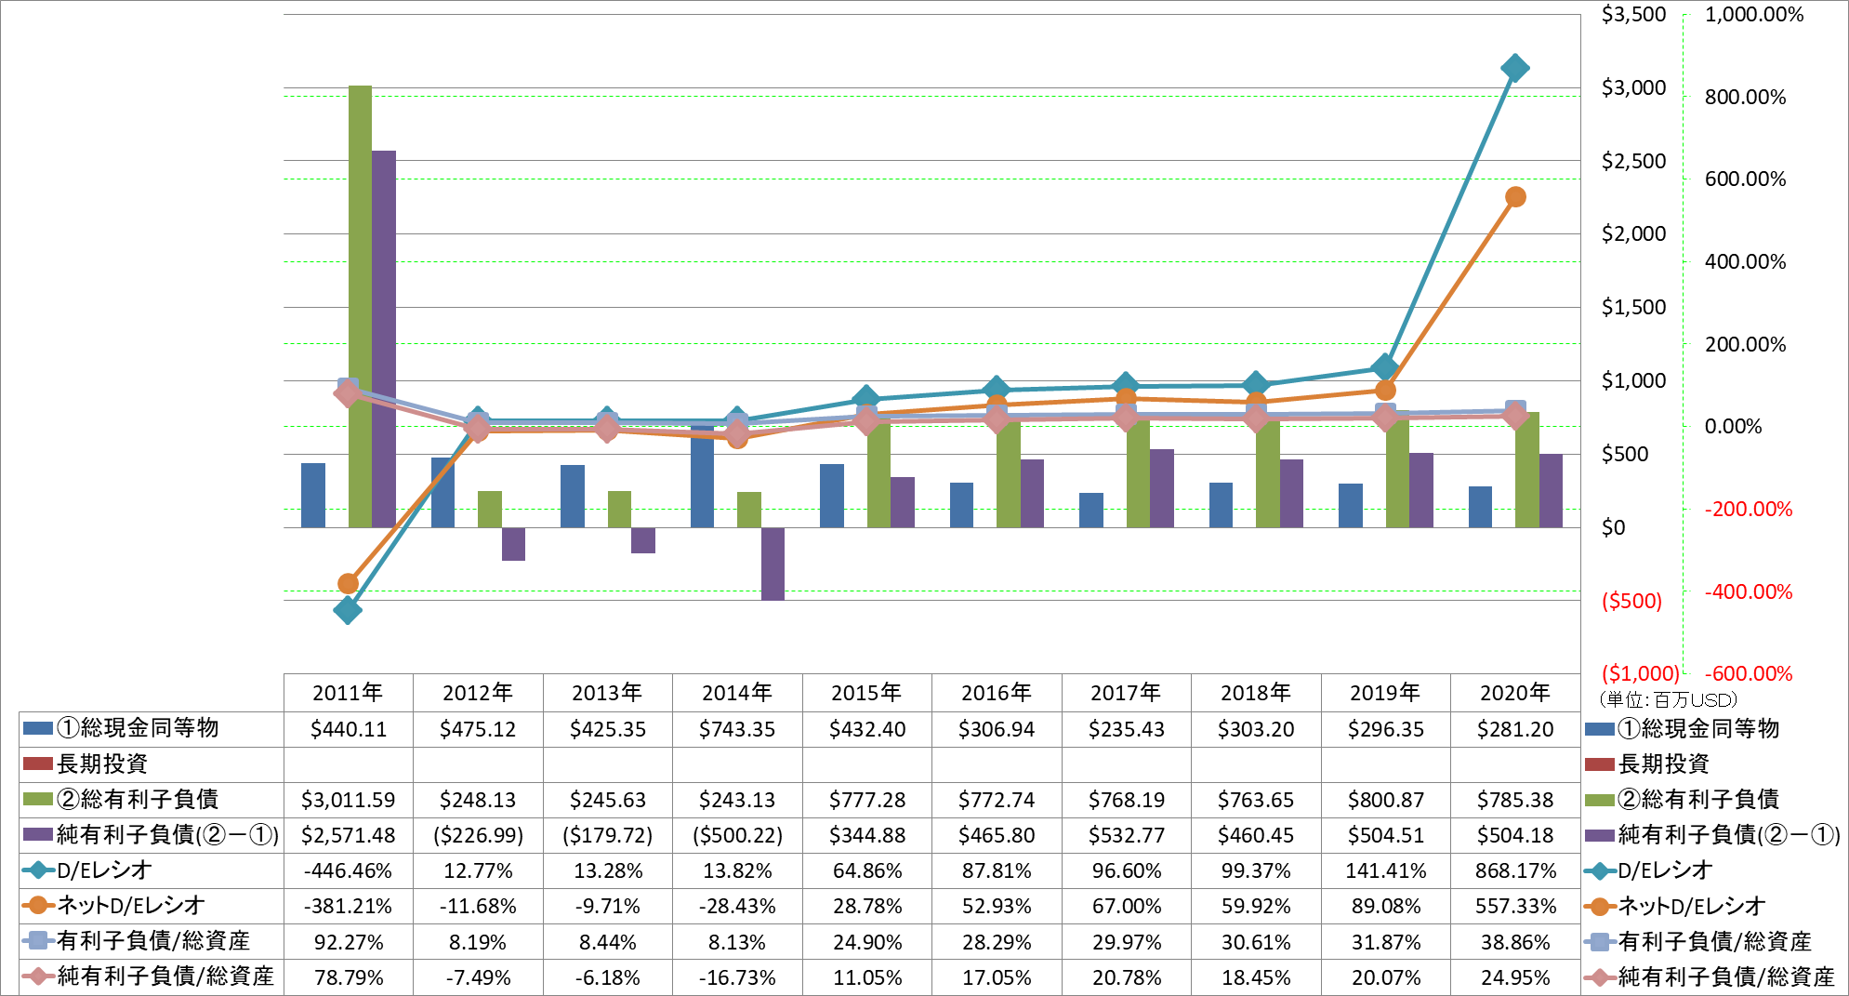Click the 557.33% cell
Viewport: 1849px width, 996px height.
pos(1515,906)
